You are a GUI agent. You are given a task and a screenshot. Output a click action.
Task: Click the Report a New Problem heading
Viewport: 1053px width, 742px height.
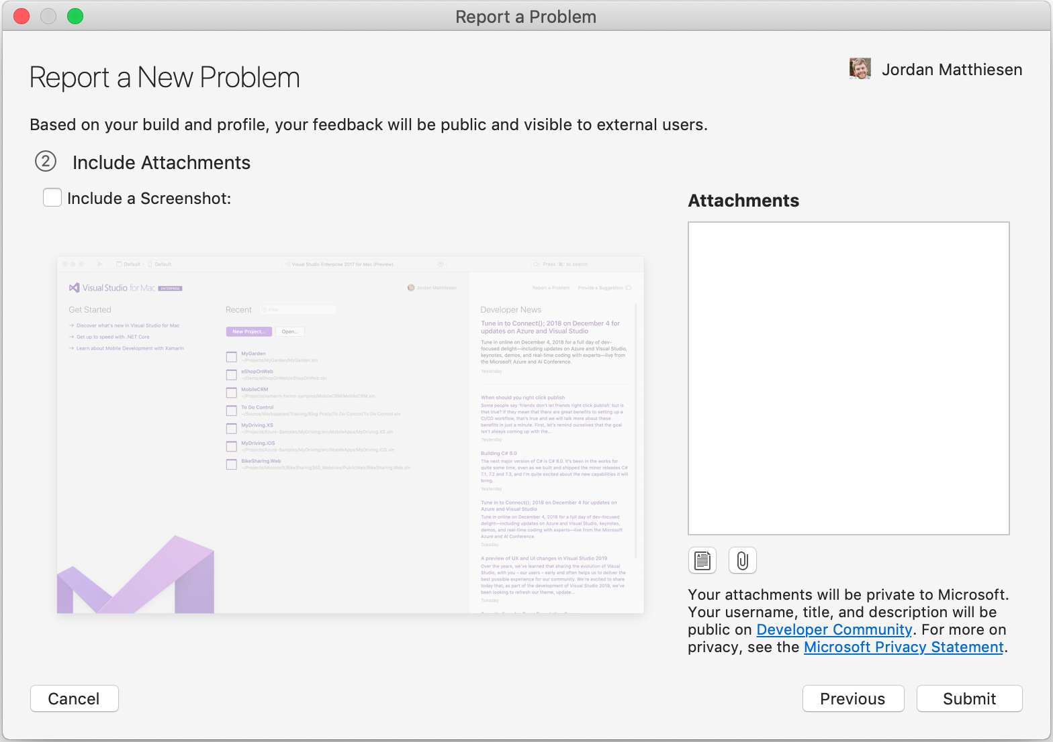point(165,78)
